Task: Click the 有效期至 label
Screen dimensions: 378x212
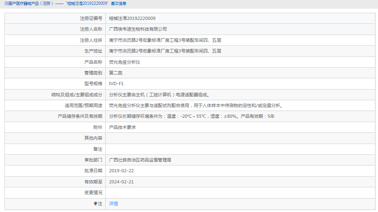Action: coord(93,182)
